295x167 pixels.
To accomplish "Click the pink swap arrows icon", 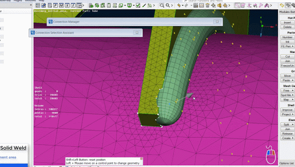I will [255, 6].
